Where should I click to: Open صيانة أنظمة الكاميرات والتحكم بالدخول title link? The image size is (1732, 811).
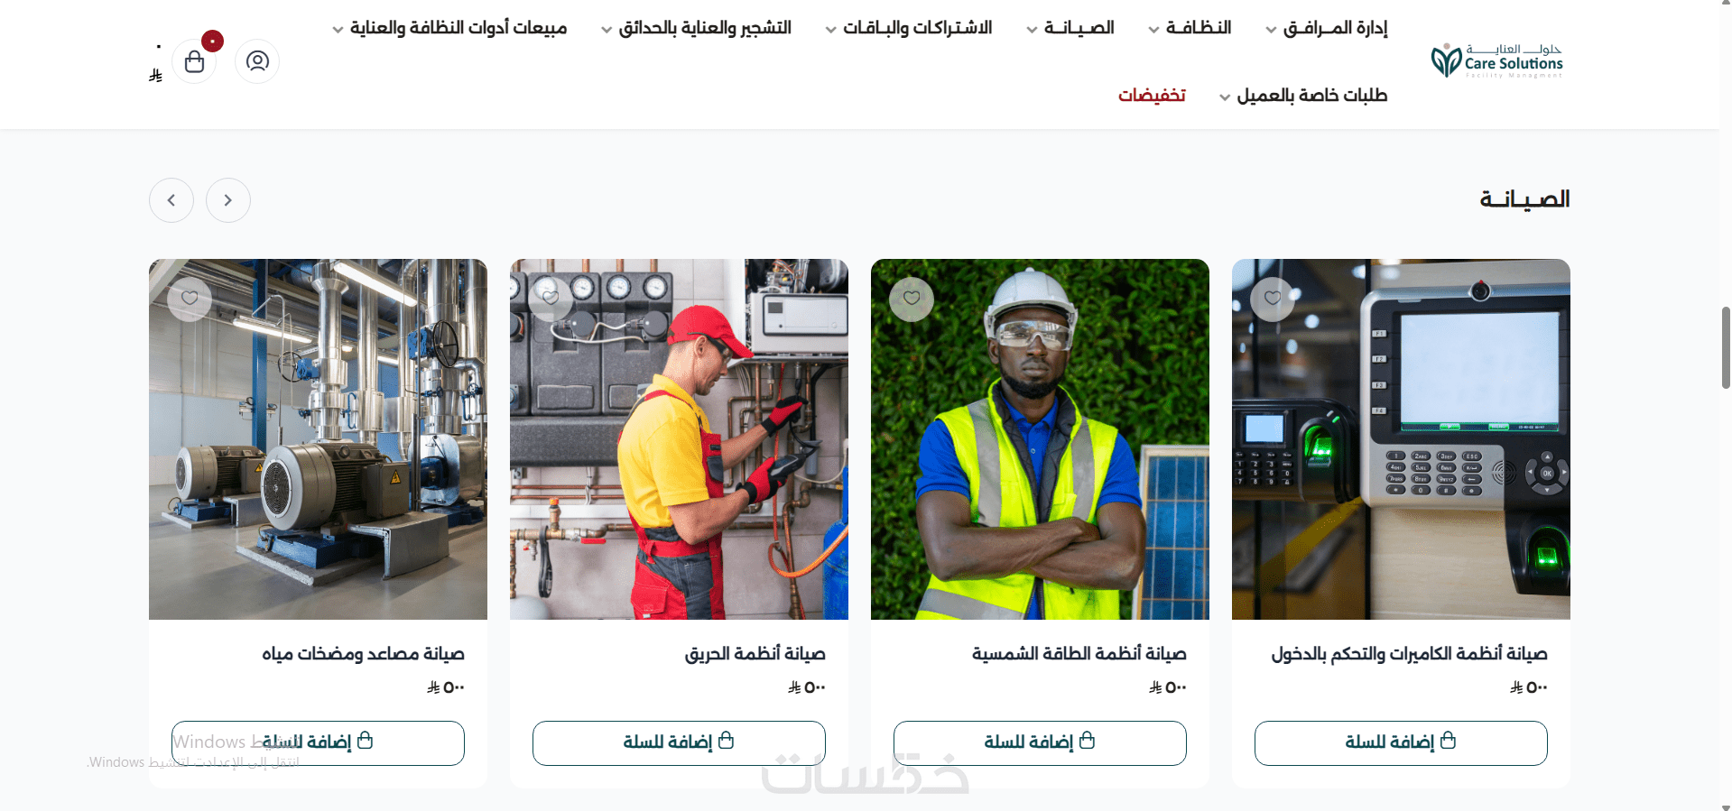[x=1410, y=654]
